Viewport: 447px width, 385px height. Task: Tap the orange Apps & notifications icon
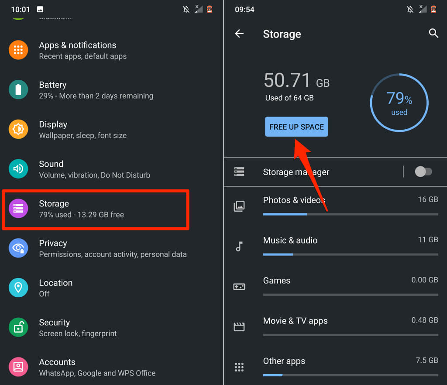point(18,50)
